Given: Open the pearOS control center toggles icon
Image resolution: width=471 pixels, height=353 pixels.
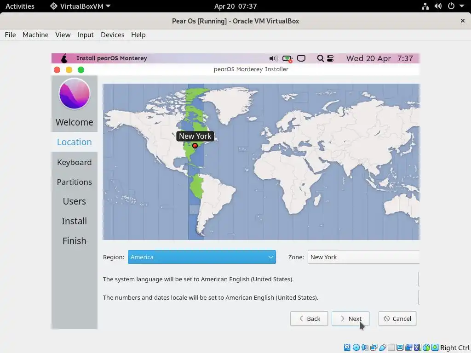Looking at the screenshot, I should pos(330,58).
